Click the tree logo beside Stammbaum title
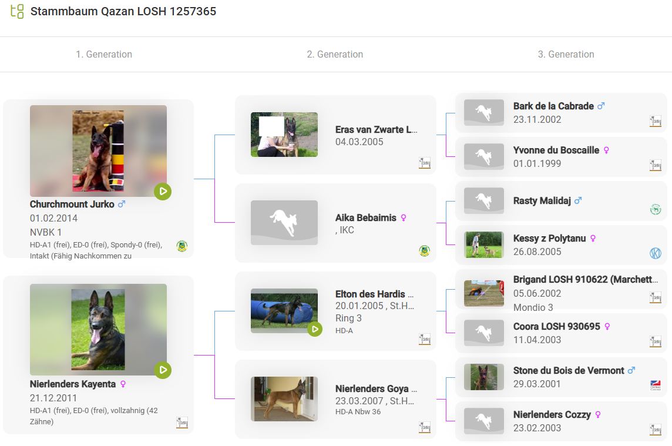This screenshot has height=446, width=672. (x=17, y=11)
